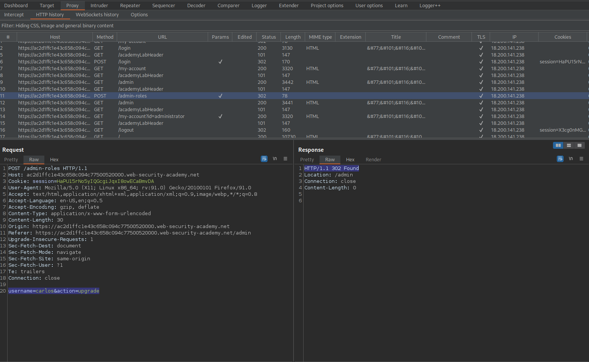The image size is (589, 362).
Task: Open the Dashboard tab
Action: point(16,5)
